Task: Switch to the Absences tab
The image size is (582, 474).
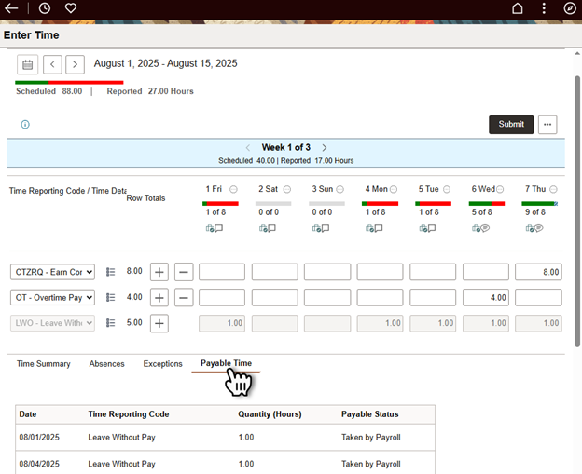Action: click(x=107, y=364)
